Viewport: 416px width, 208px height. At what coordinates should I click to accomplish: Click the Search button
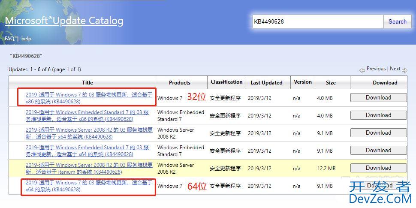(x=397, y=21)
